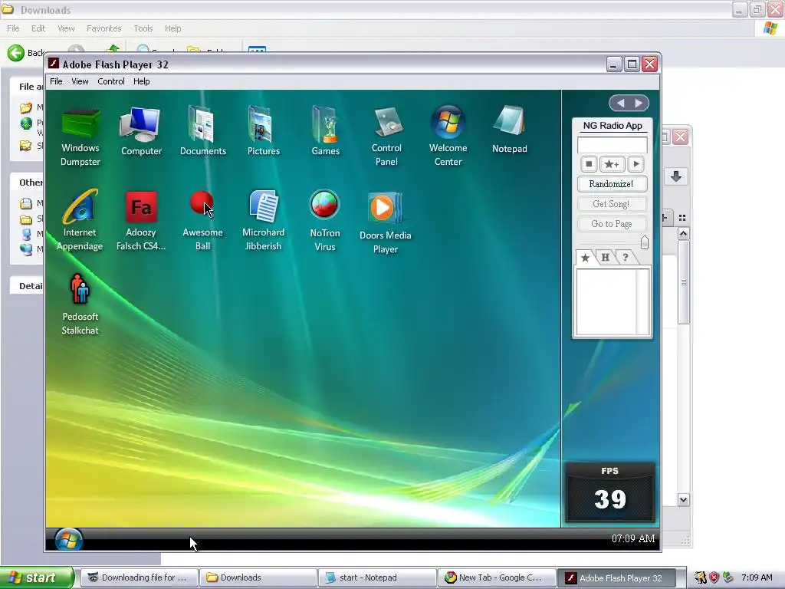The image size is (785, 589).
Task: Click the Windows XP Start button
Action: pos(37,577)
